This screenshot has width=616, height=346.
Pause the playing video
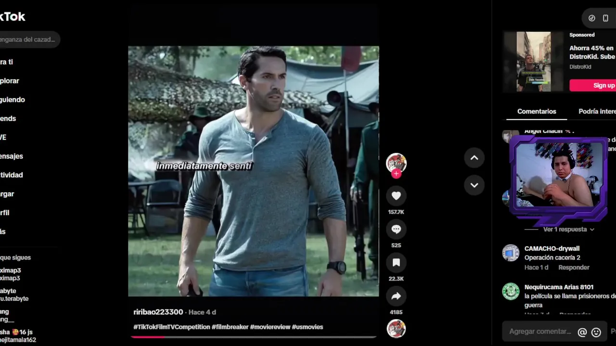click(x=254, y=171)
